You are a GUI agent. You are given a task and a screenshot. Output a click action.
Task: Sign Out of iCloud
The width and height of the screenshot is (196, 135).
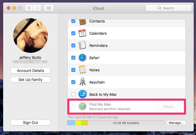pyautogui.click(x=31, y=123)
